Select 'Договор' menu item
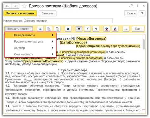150x118 pixels. pyautogui.click(x=30, y=48)
